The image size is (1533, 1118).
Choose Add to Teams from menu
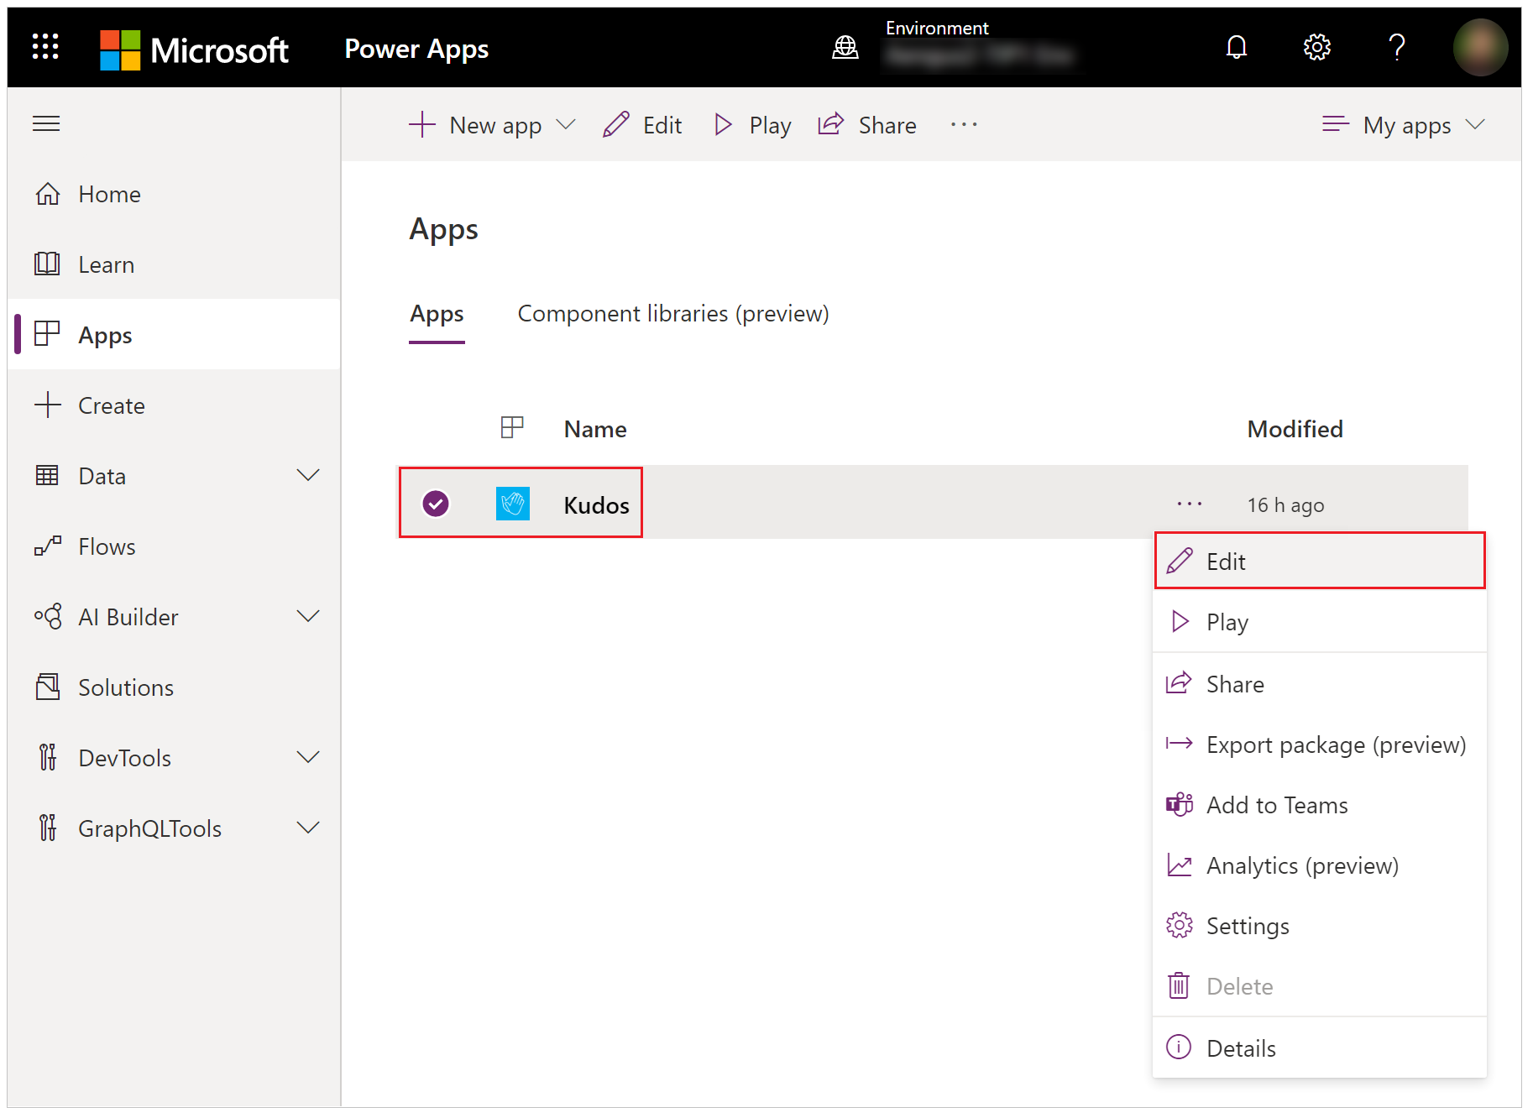1320,805
